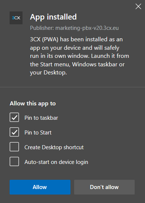Click the horizontal divider line
Image resolution: width=145 pixels, height=203 pixels.
point(72,87)
